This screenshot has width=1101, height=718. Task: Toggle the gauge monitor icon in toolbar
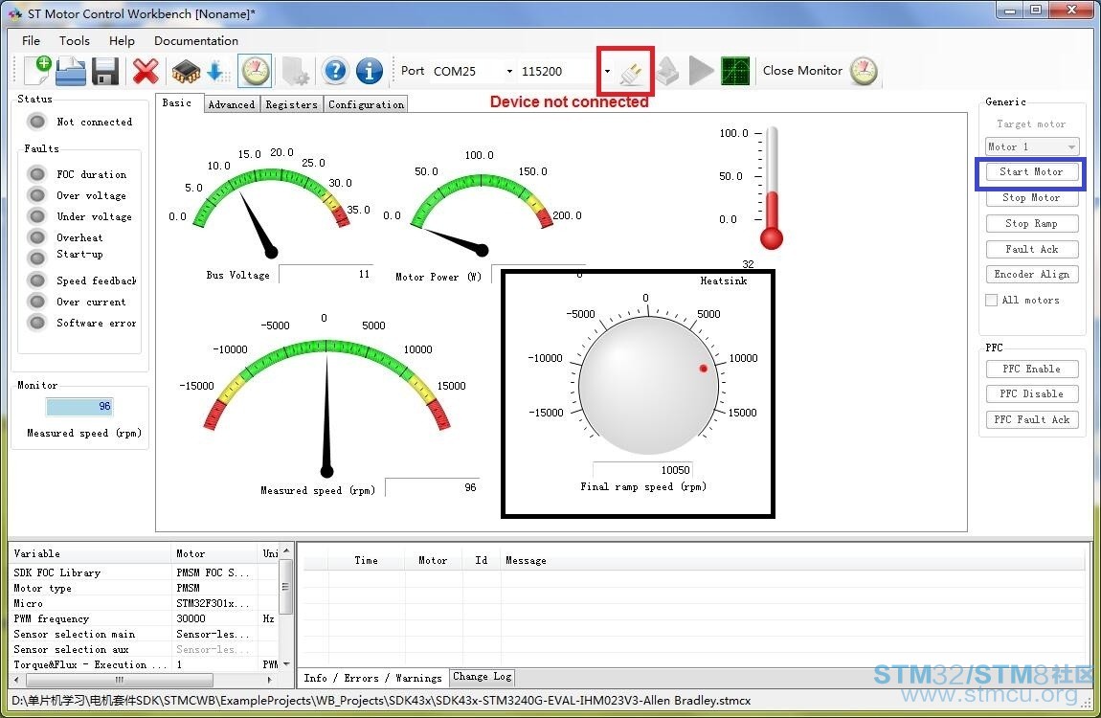(255, 71)
